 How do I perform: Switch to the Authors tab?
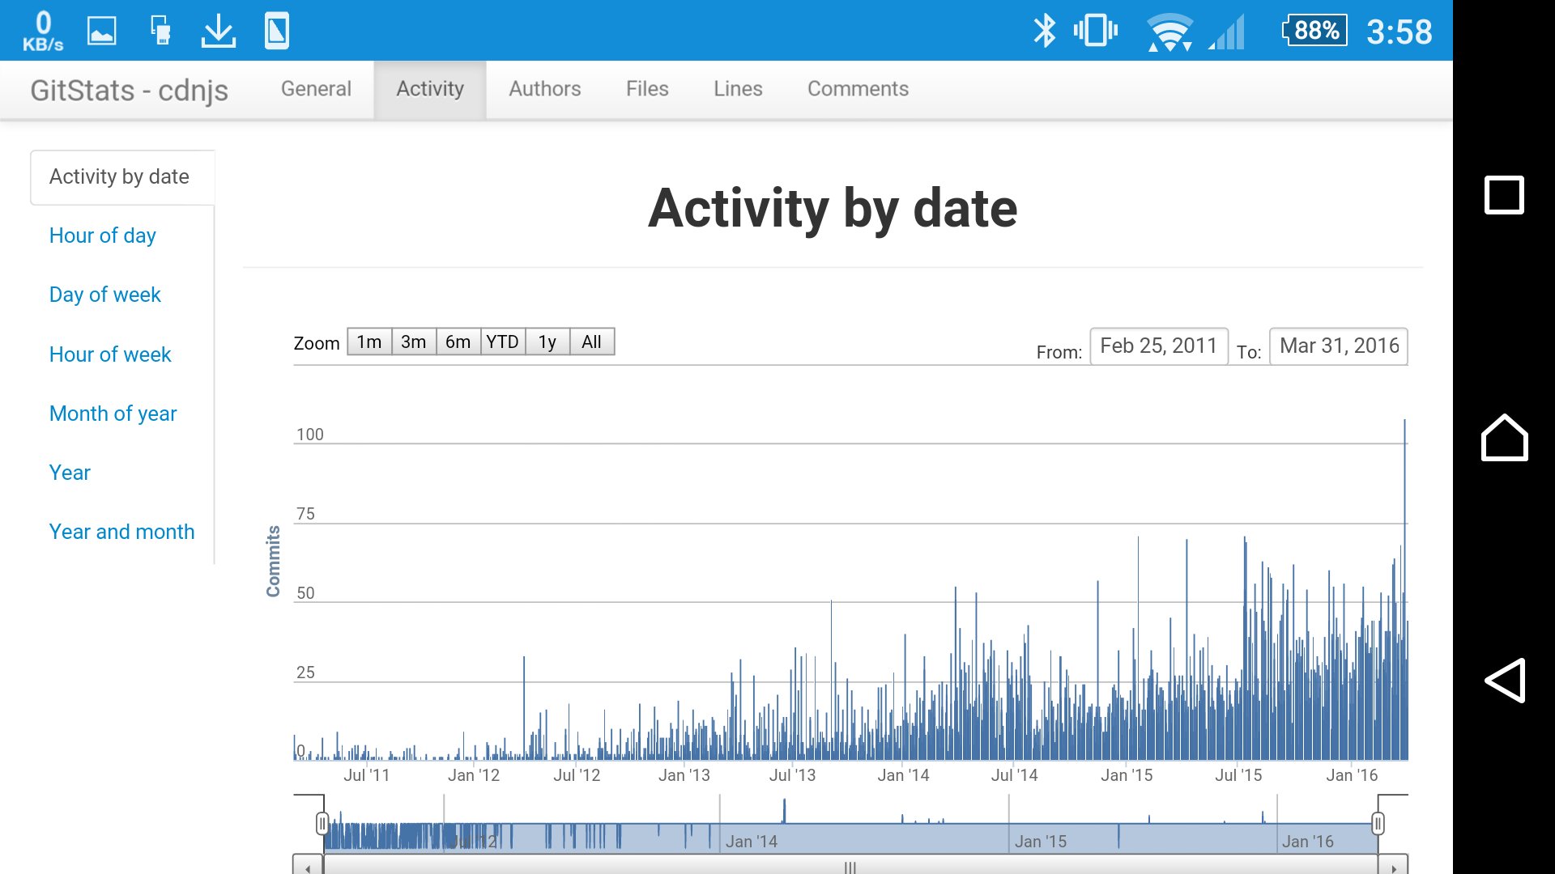point(545,89)
